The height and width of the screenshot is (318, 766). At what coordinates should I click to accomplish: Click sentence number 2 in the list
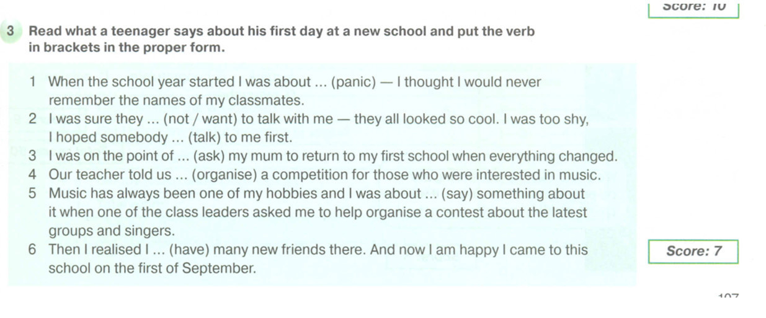coord(33,120)
